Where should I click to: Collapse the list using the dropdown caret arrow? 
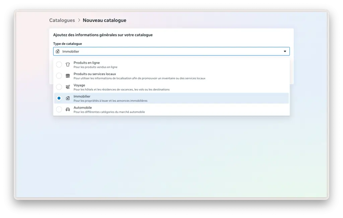285,51
